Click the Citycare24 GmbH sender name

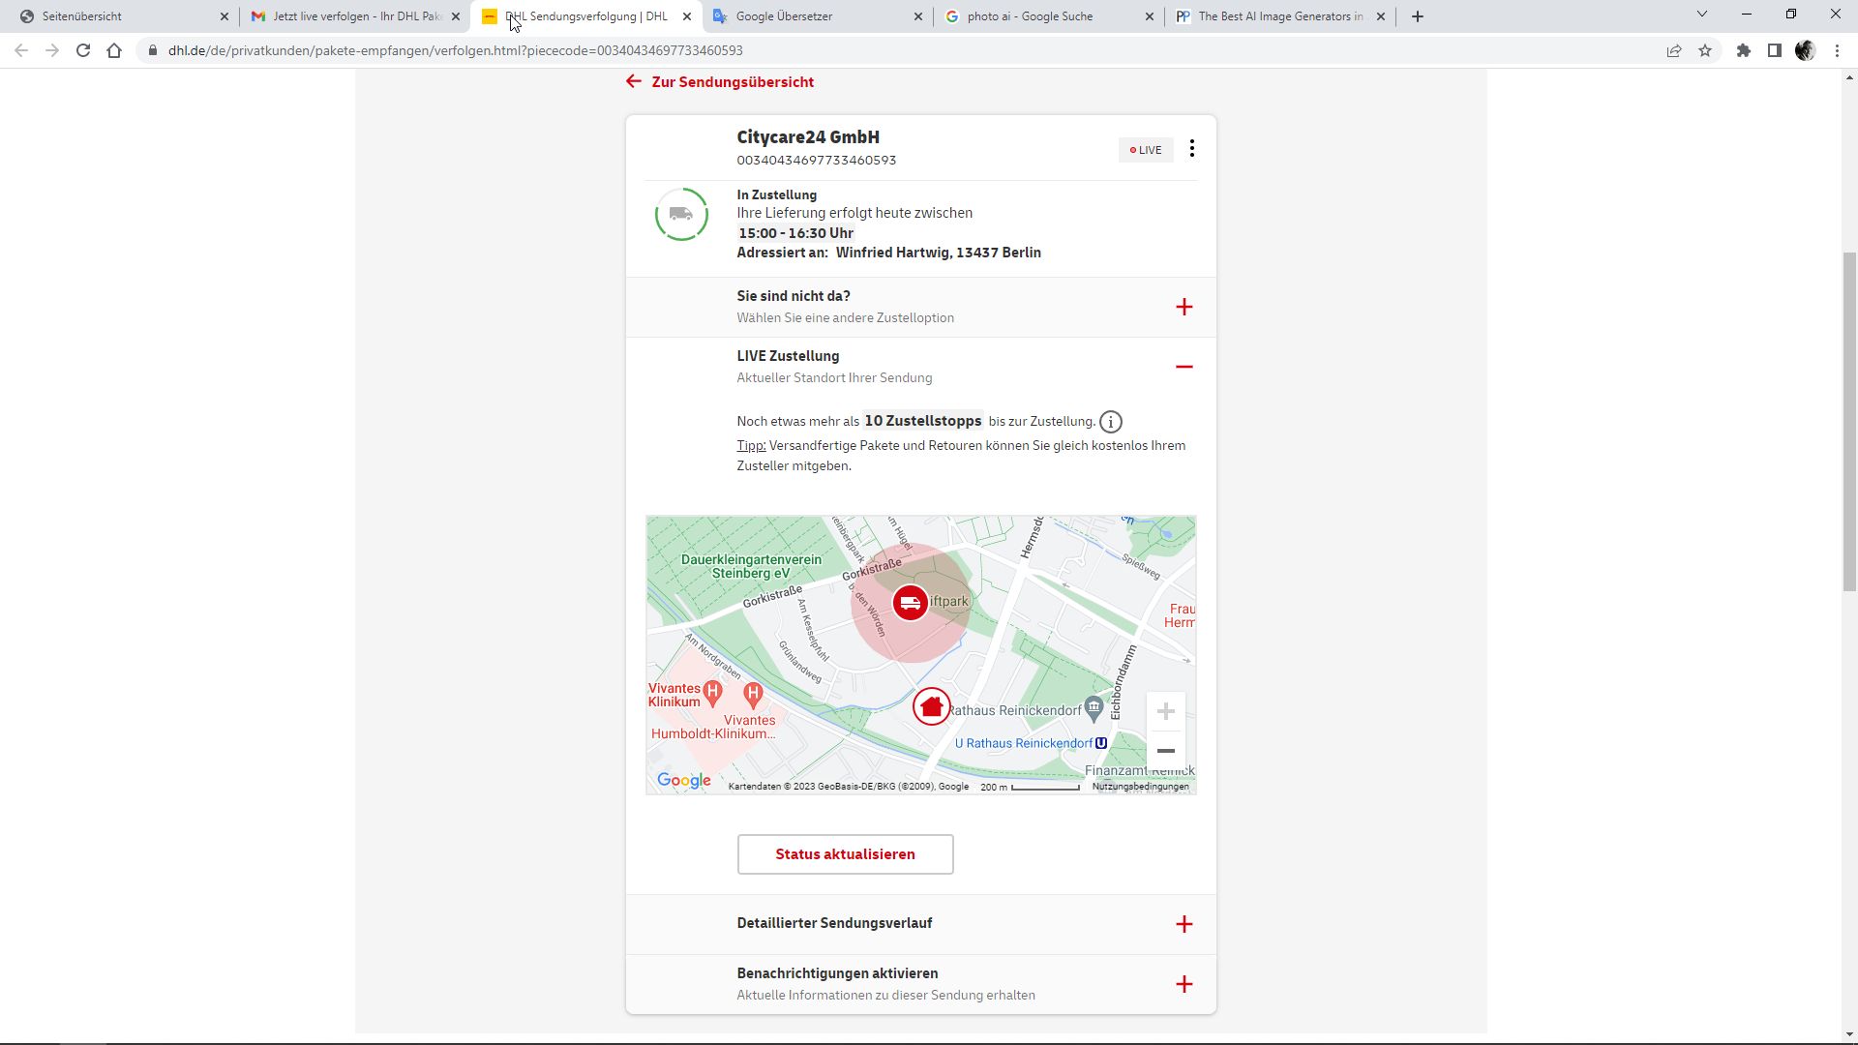(808, 137)
